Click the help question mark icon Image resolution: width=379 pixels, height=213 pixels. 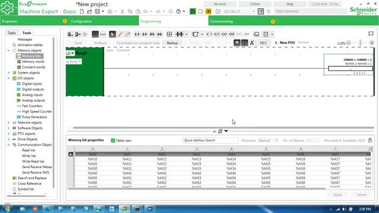pyautogui.click(x=178, y=11)
